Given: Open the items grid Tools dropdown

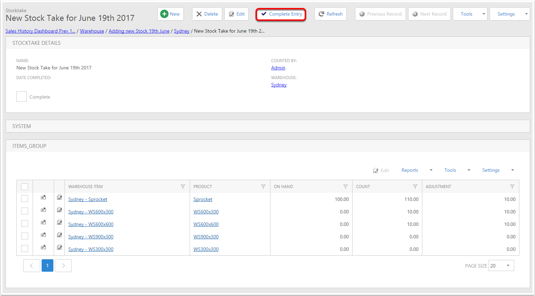Looking at the screenshot, I should click(457, 170).
